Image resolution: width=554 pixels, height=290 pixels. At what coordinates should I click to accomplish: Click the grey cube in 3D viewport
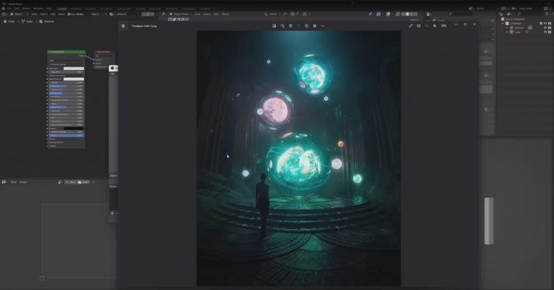pyautogui.click(x=489, y=221)
